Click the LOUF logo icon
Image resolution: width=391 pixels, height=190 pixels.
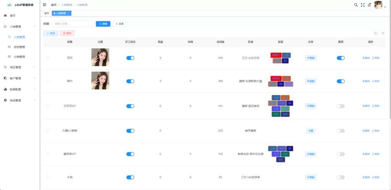[10, 5]
